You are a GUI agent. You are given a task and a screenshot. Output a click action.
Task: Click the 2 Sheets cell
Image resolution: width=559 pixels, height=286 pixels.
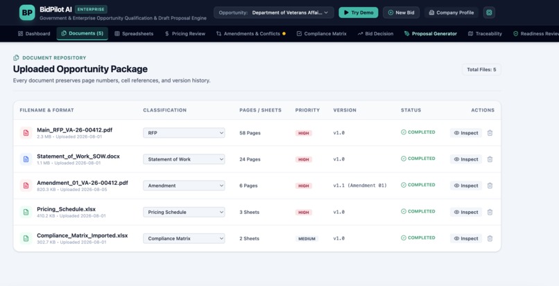click(x=249, y=238)
